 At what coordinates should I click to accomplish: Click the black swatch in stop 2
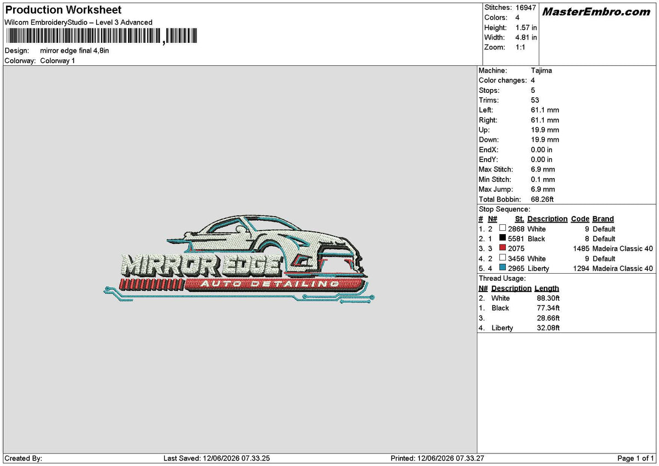pos(502,238)
